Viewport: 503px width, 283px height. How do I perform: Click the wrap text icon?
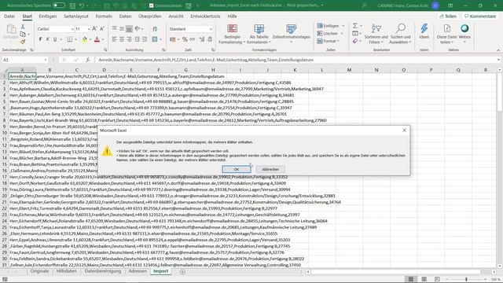(155, 29)
